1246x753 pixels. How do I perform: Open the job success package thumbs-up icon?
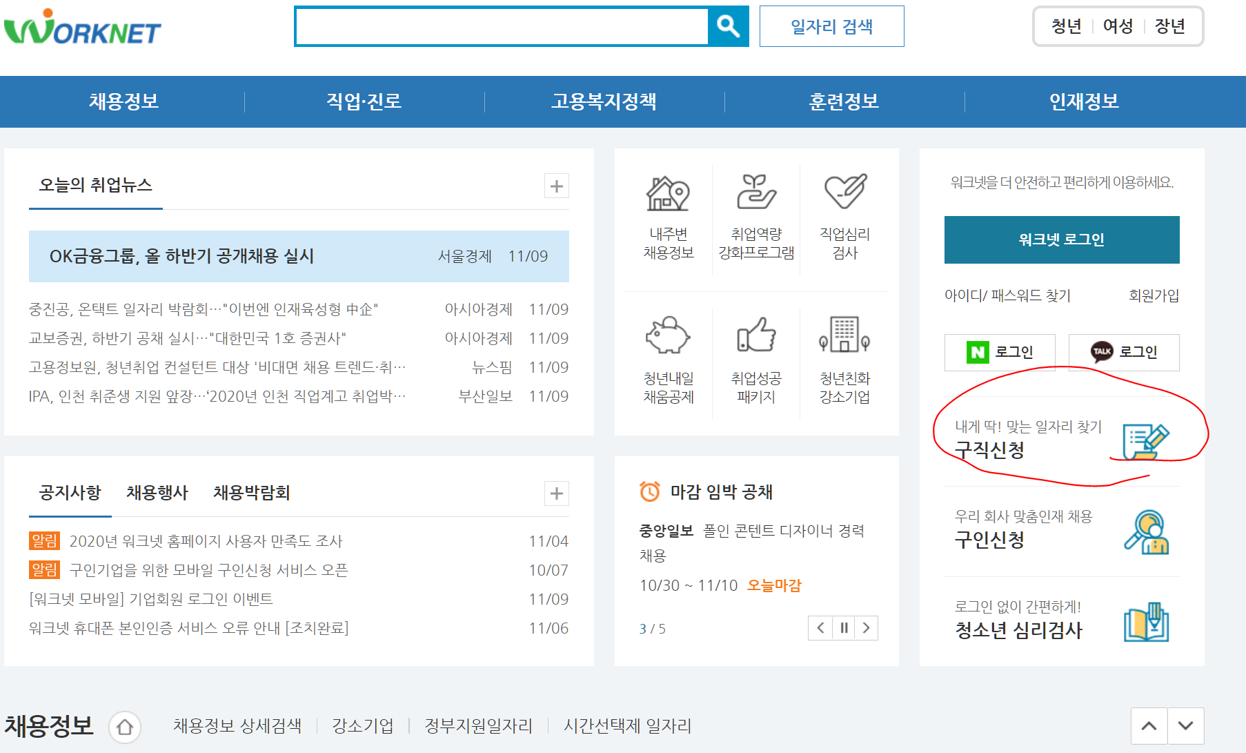pyautogui.click(x=756, y=335)
